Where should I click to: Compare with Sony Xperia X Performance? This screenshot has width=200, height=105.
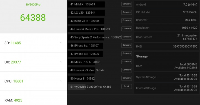[127, 37]
